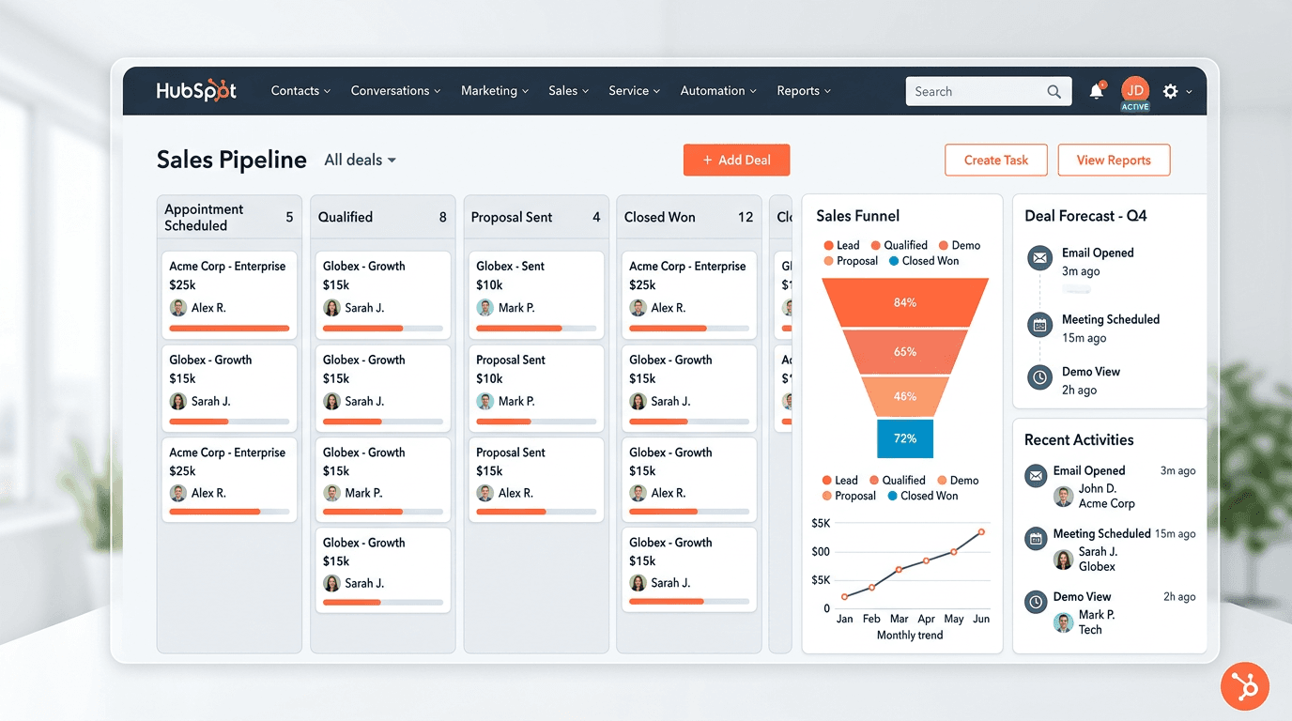1292x721 pixels.
Task: Click the Demo View clock icon in Deal Forecast
Action: (1039, 377)
